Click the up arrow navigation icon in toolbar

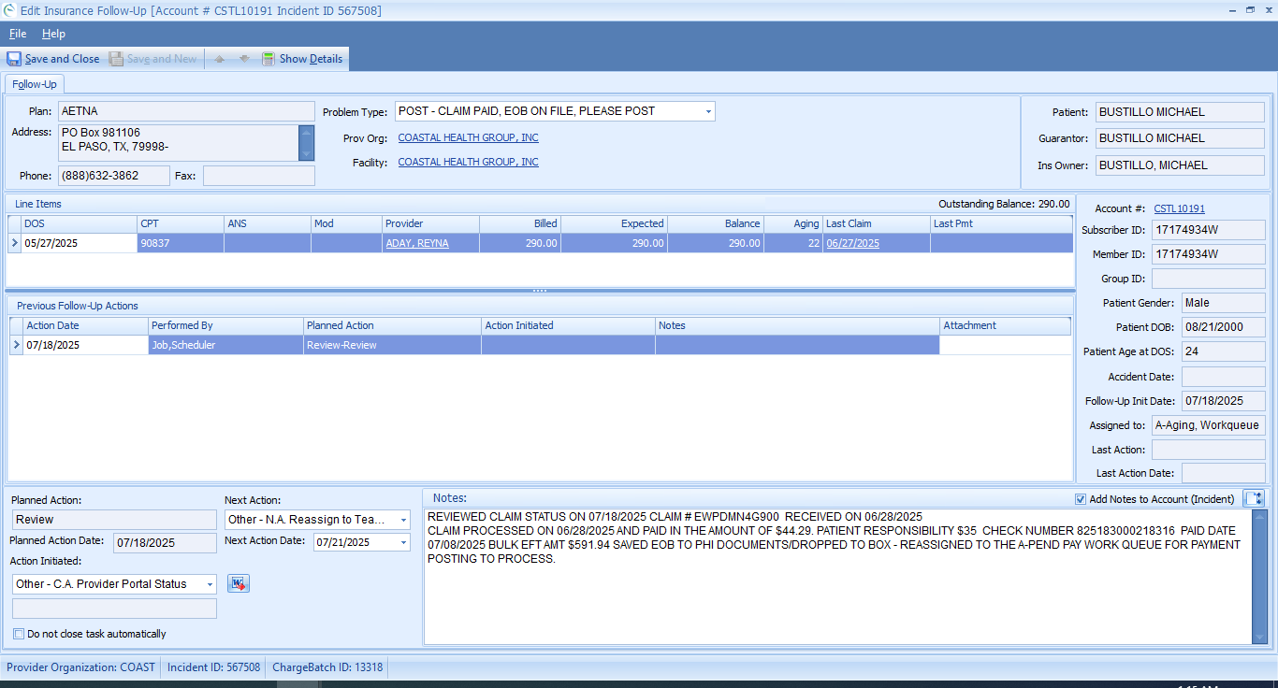click(220, 59)
